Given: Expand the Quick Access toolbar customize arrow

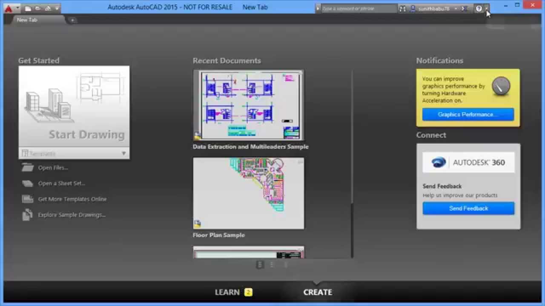Looking at the screenshot, I should [57, 8].
